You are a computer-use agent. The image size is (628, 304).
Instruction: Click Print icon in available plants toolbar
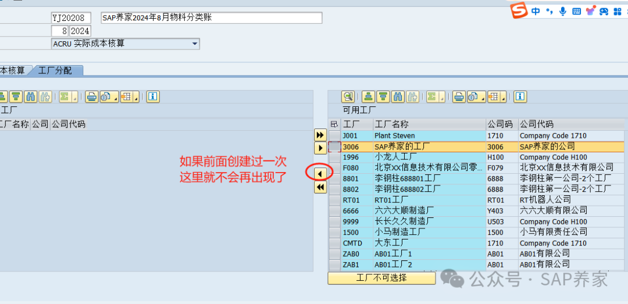pyautogui.click(x=459, y=96)
